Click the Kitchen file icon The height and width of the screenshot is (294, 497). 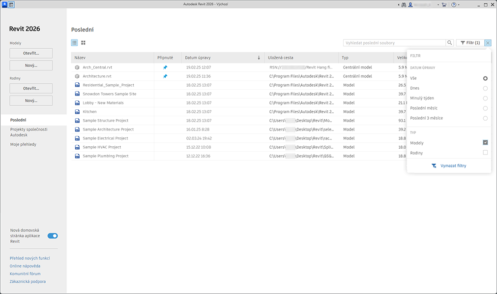77,112
